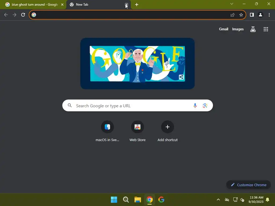This screenshot has width=275, height=206.
Task: Open the Windows Start menu
Action: 114,200
